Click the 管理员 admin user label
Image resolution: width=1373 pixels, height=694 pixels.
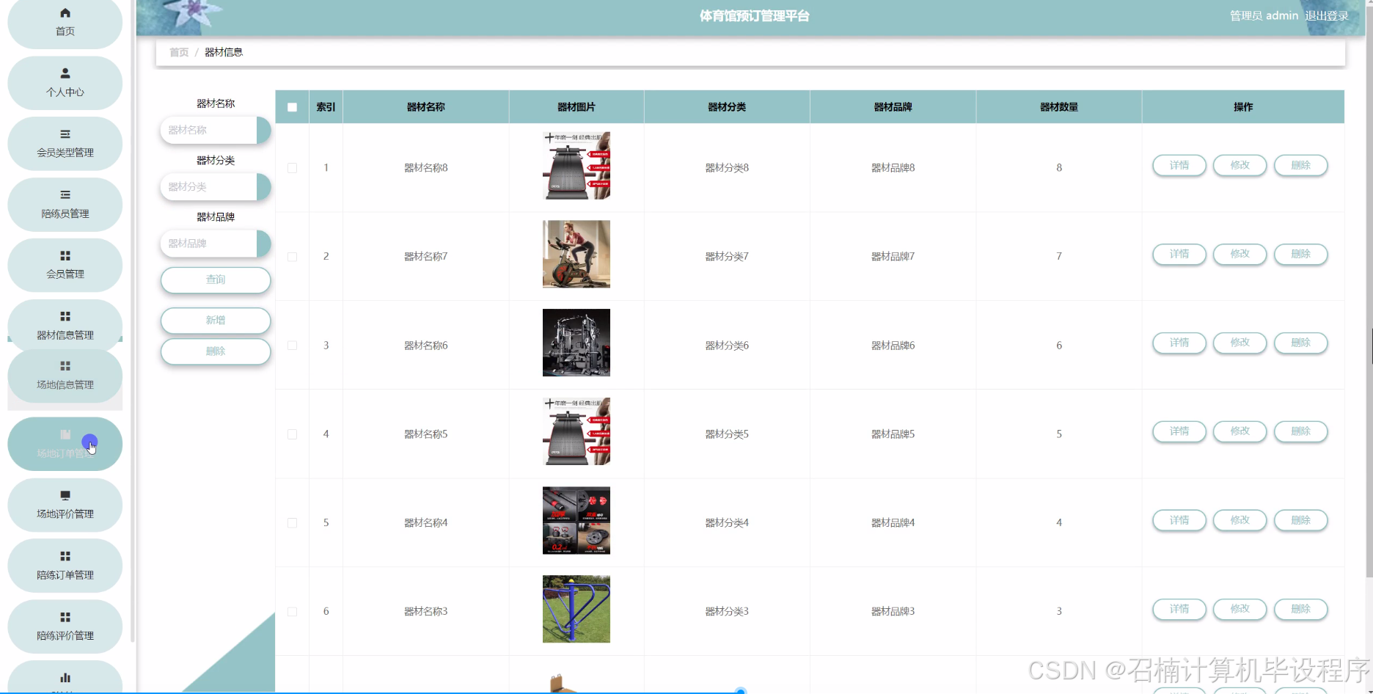click(1264, 16)
